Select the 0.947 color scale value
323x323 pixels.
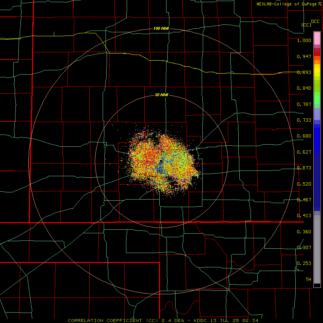(x=304, y=56)
